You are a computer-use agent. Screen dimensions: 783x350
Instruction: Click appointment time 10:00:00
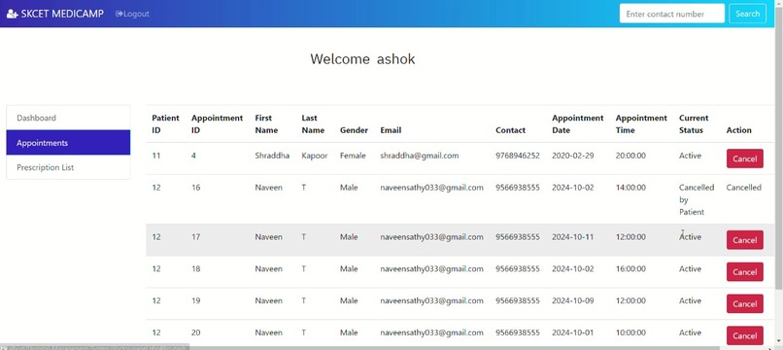(630, 332)
